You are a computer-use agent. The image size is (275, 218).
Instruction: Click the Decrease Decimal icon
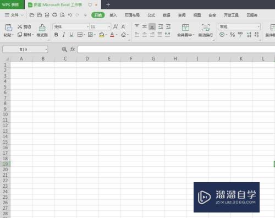click(257, 35)
